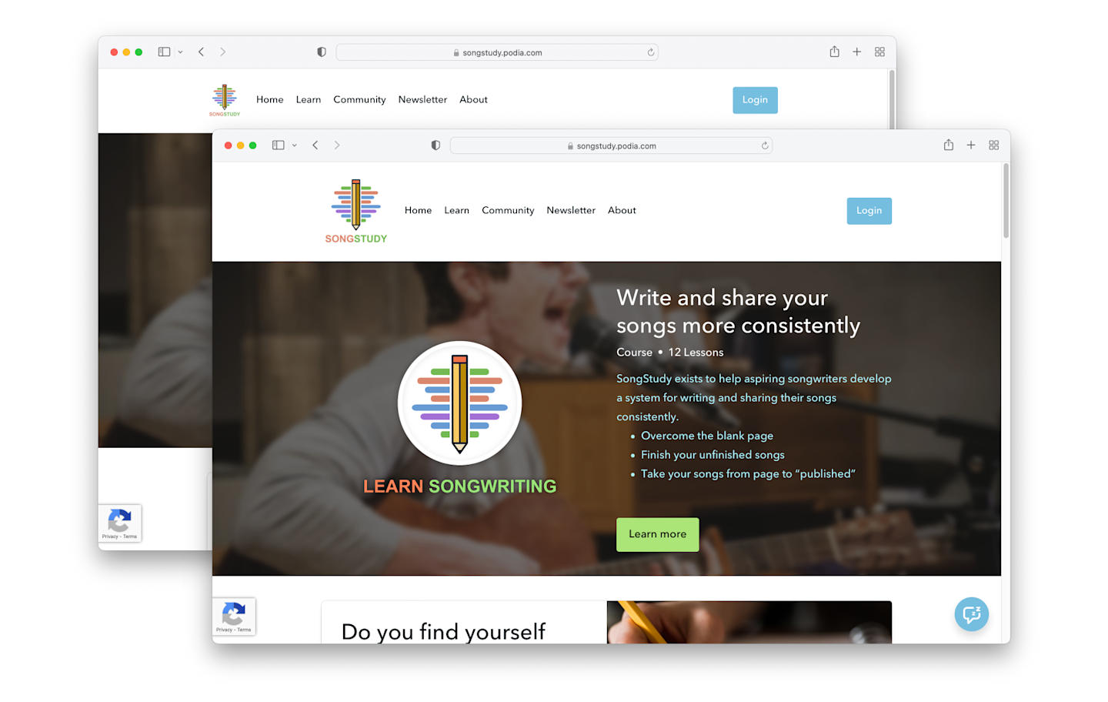1108x702 pixels.
Task: Go back in front window's history
Action: (315, 145)
